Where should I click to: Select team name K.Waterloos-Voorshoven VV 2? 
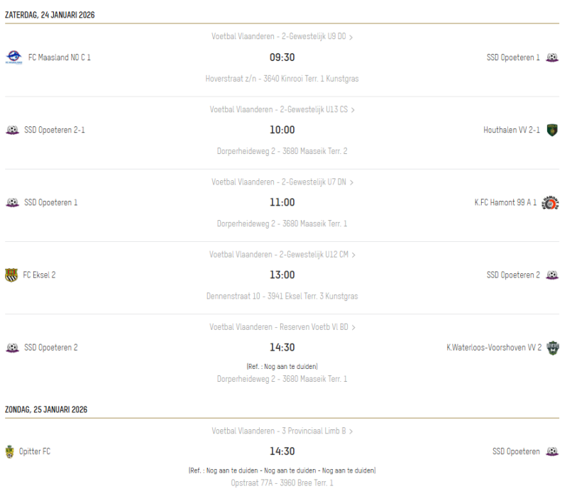tap(494, 348)
